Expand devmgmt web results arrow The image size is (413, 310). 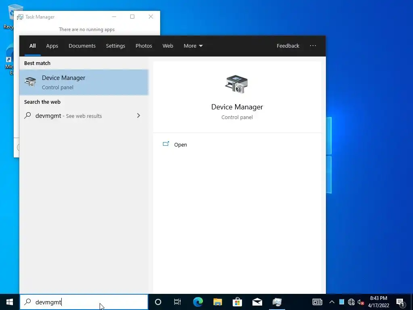click(139, 115)
